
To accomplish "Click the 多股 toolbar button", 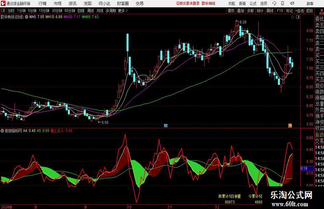I will tap(250, 11).
